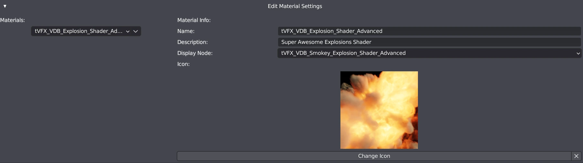The height and width of the screenshot is (163, 583).
Task: Click the small inner chevron in Materials field
Action: (x=128, y=31)
